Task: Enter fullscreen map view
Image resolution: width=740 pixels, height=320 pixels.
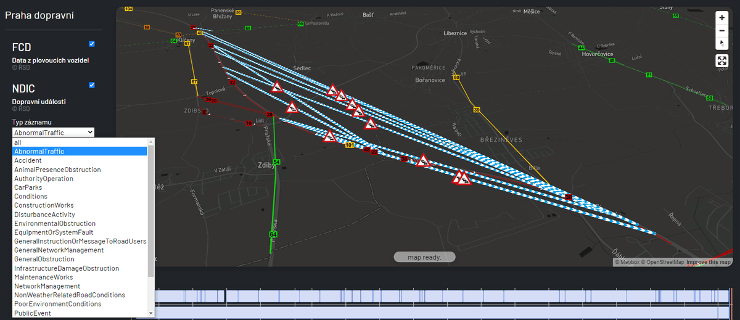Action: (721, 60)
